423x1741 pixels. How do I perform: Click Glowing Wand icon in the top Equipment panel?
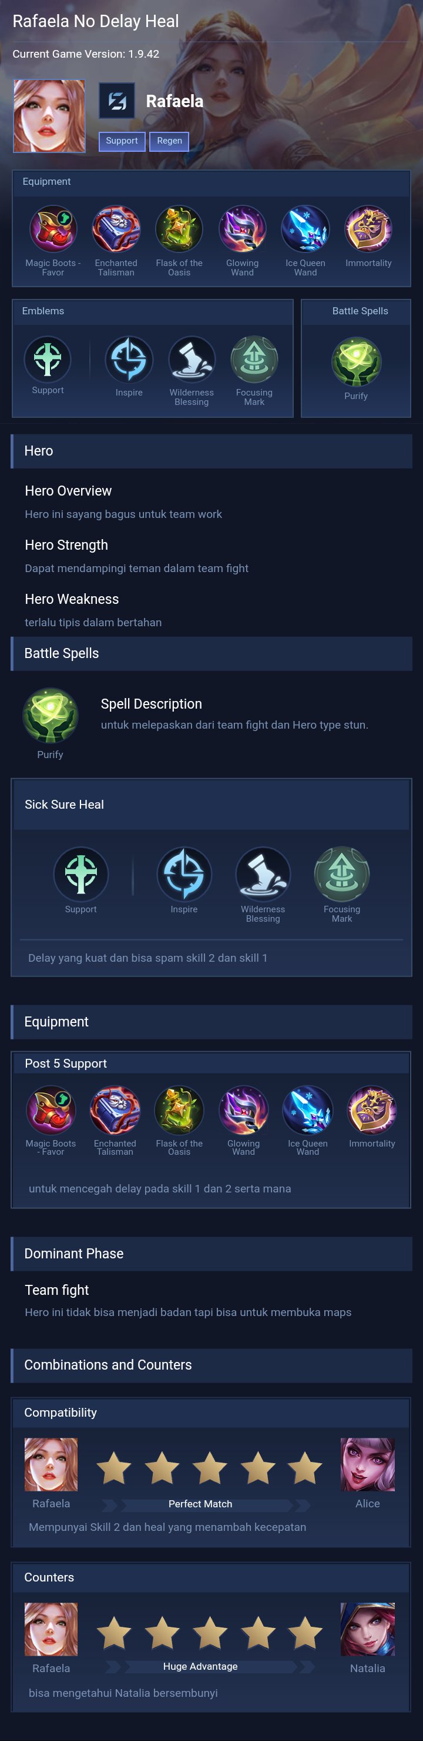pyautogui.click(x=242, y=230)
